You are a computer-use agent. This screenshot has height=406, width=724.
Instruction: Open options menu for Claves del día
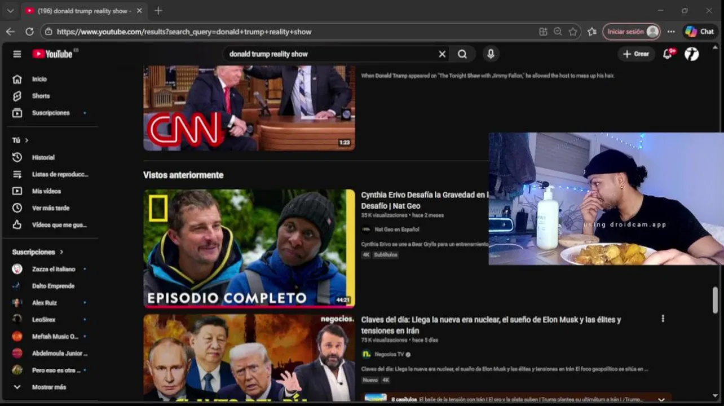coord(663,319)
